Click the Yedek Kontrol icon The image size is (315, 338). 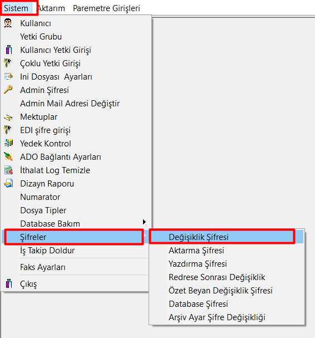[x=8, y=143]
